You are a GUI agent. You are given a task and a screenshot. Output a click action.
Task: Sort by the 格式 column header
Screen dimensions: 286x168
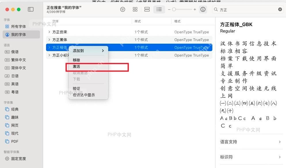(178, 21)
